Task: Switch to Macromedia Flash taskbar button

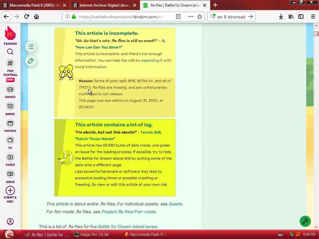Action: click(x=146, y=235)
